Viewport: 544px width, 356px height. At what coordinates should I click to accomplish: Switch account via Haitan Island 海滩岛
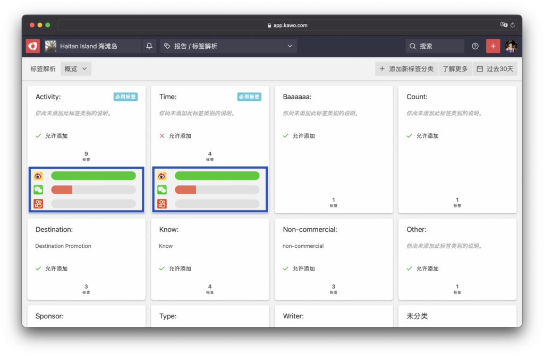coord(88,46)
